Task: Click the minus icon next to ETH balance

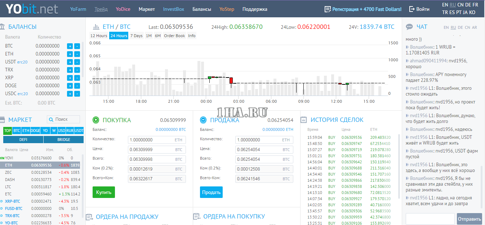Action: click(x=77, y=54)
